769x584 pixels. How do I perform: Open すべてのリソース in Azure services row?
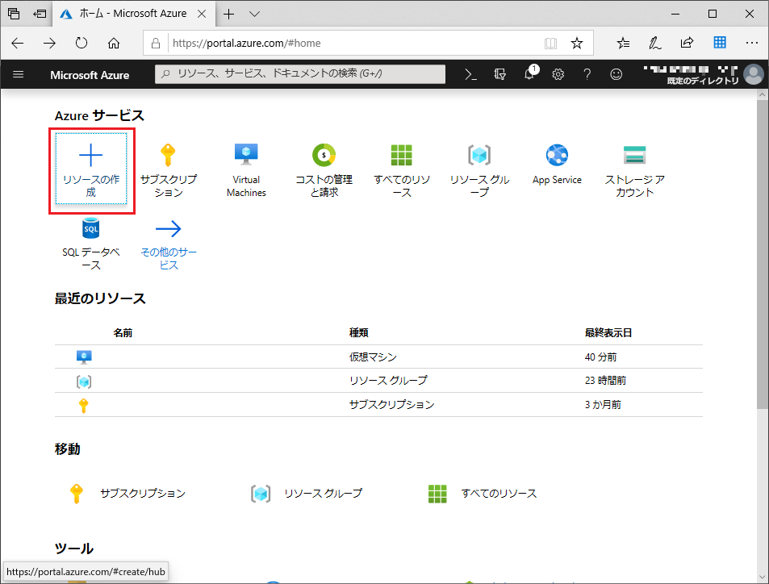tap(402, 170)
